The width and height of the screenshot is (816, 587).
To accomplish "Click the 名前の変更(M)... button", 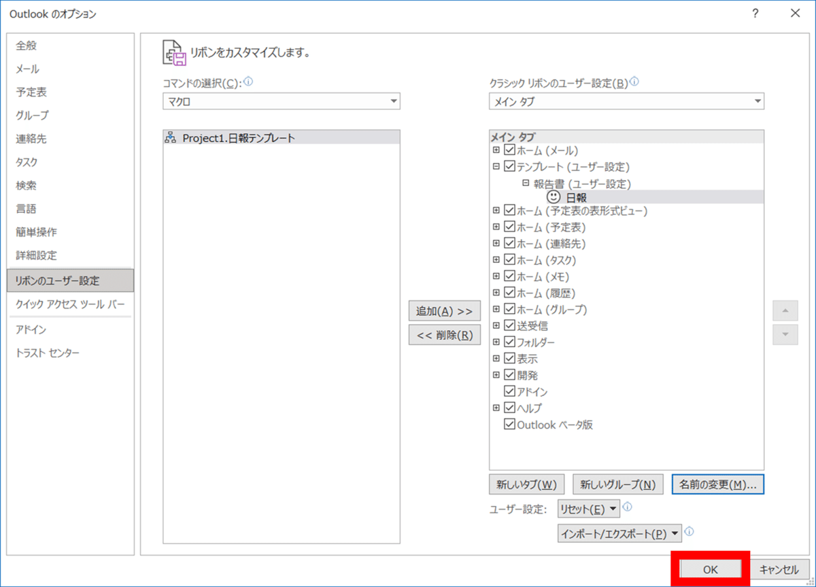I will 718,485.
